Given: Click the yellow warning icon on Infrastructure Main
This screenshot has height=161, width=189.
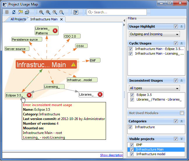Looking at the screenshot, I should click(73, 65).
